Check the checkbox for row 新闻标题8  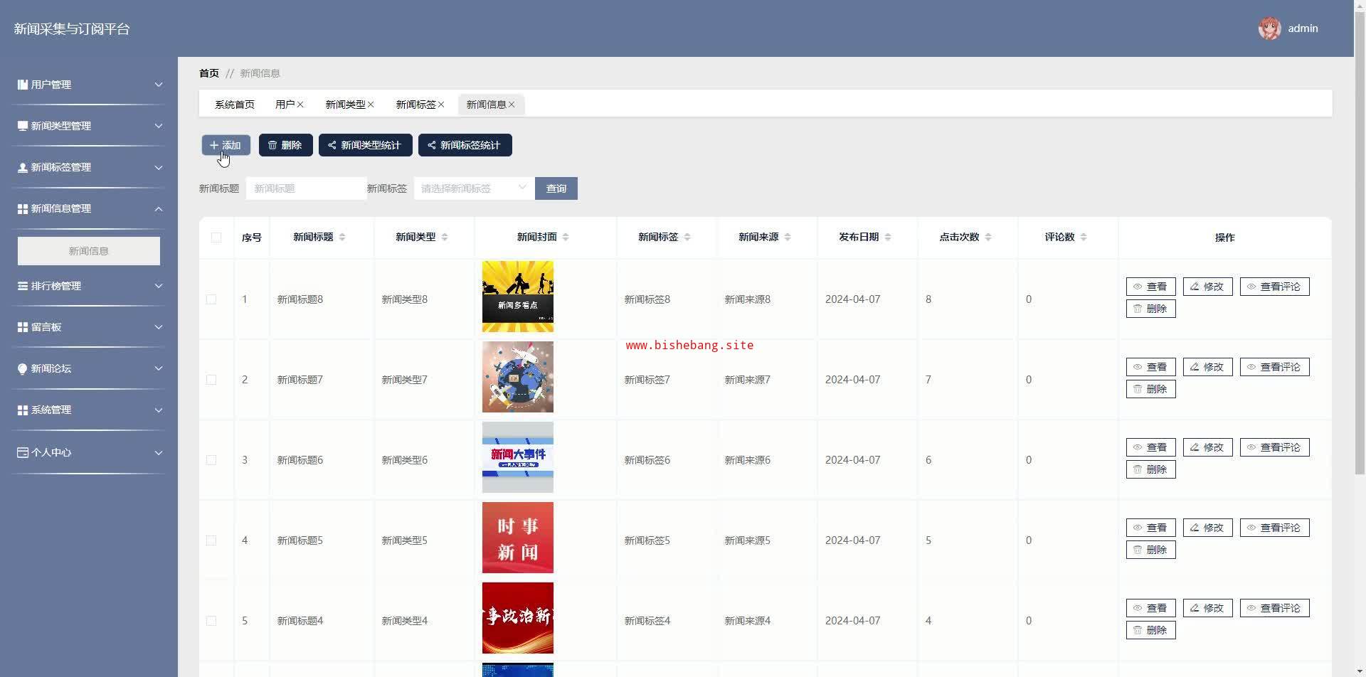(211, 299)
